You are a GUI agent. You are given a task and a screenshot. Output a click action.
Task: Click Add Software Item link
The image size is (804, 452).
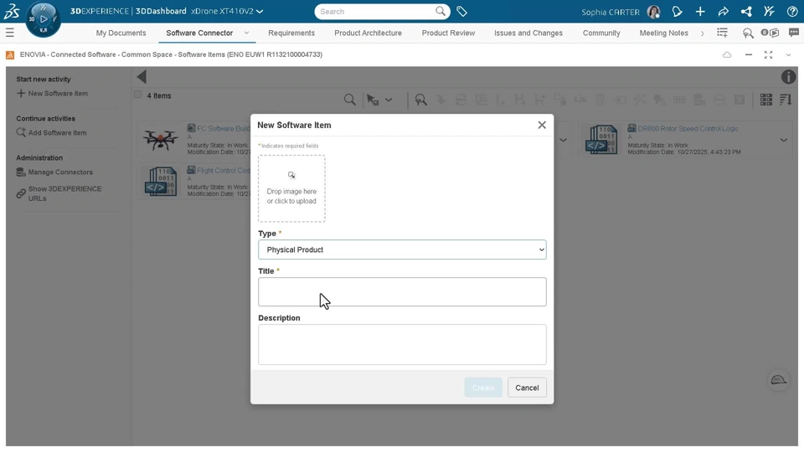pos(51,133)
